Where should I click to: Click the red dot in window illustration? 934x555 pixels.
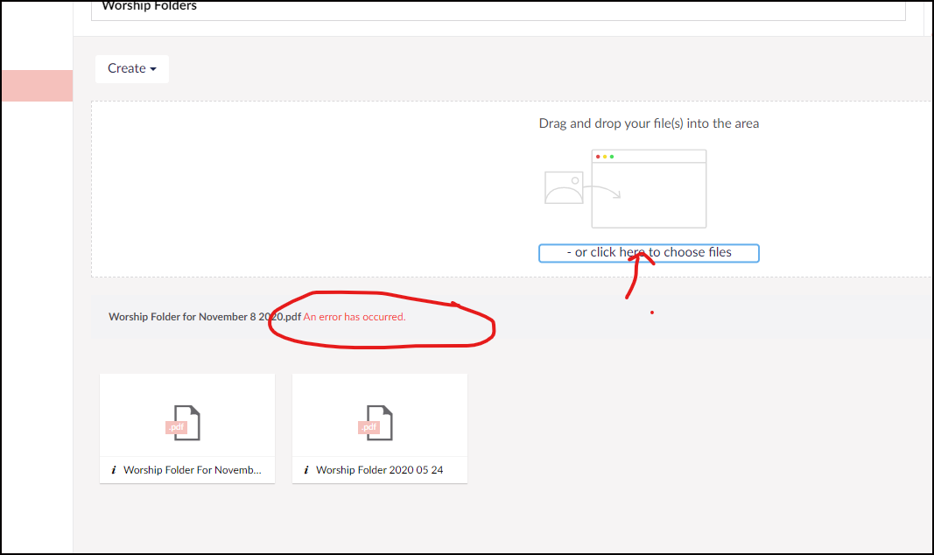click(x=598, y=157)
